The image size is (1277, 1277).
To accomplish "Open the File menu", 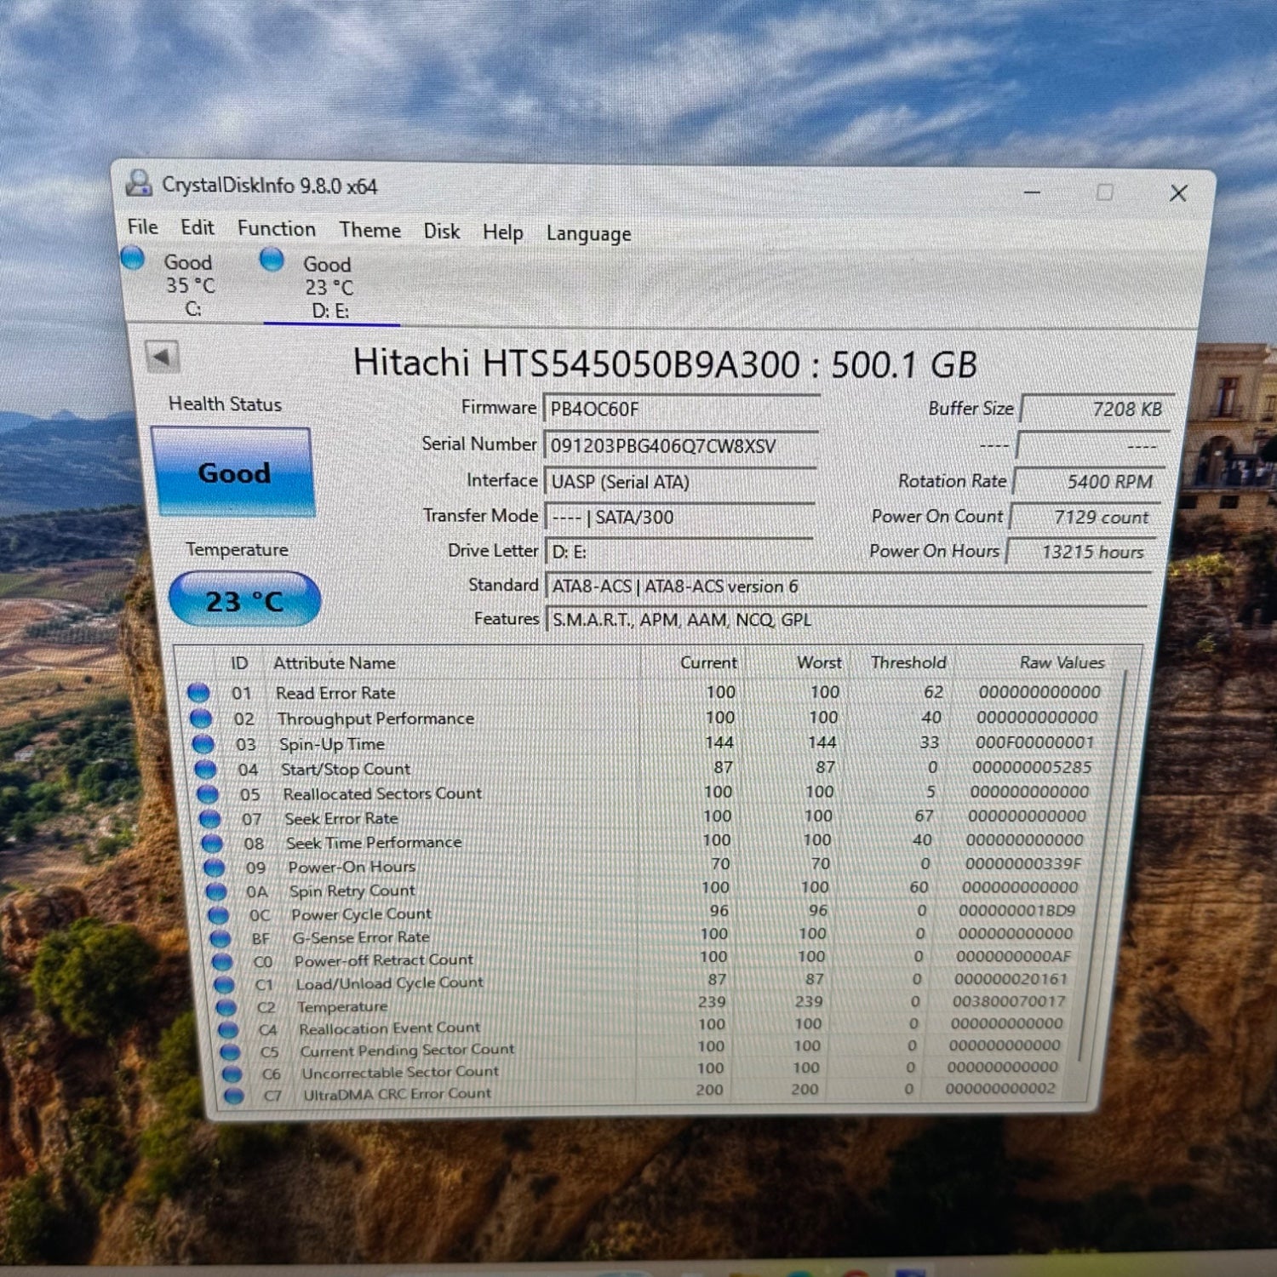I will [142, 226].
